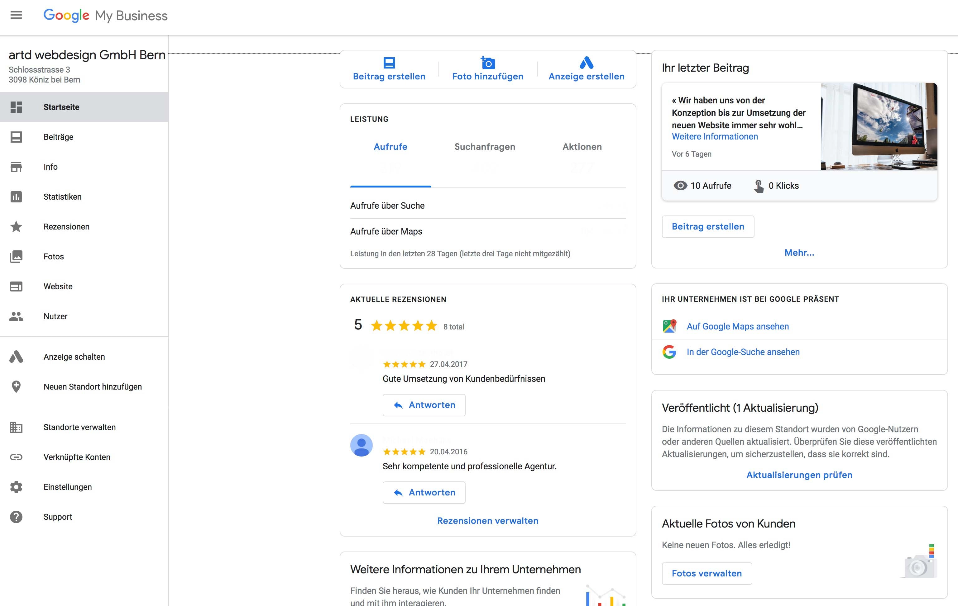Click the Anzeige schalten Ads icon

pos(16,357)
